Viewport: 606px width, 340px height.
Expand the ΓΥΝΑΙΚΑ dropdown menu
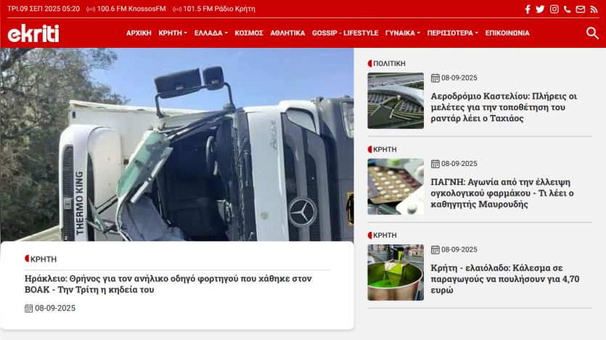tap(402, 33)
